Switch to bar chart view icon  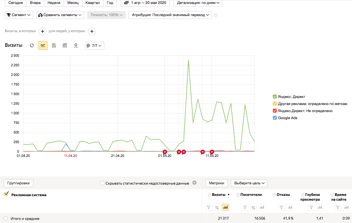tap(65, 45)
